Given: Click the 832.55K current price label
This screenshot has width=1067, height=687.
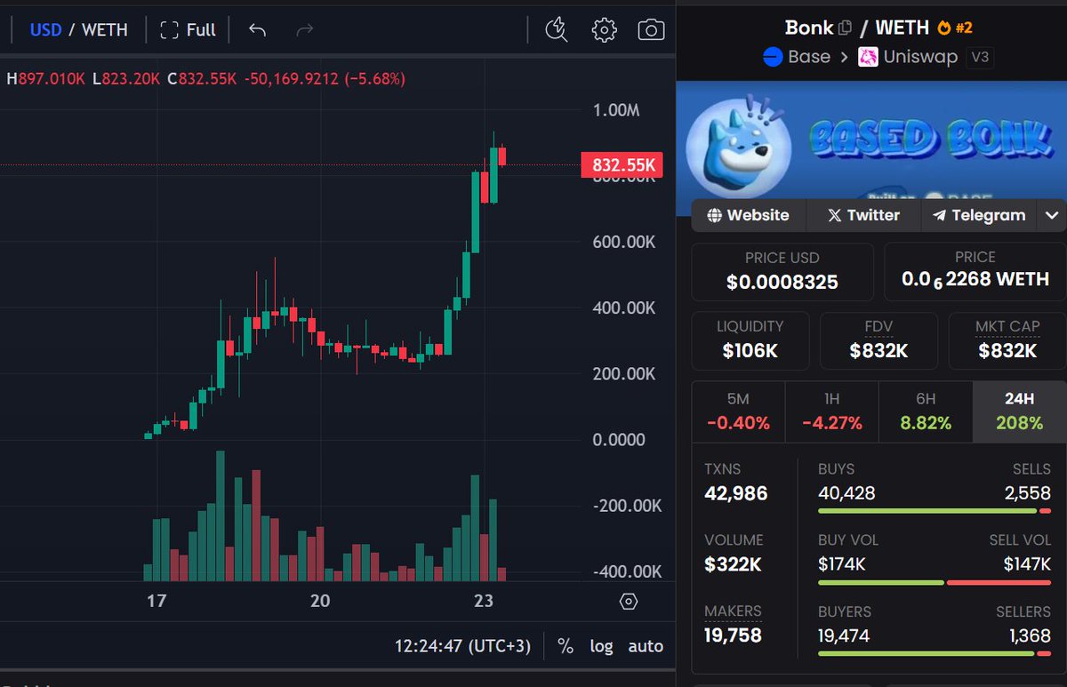Looking at the screenshot, I should click(622, 165).
